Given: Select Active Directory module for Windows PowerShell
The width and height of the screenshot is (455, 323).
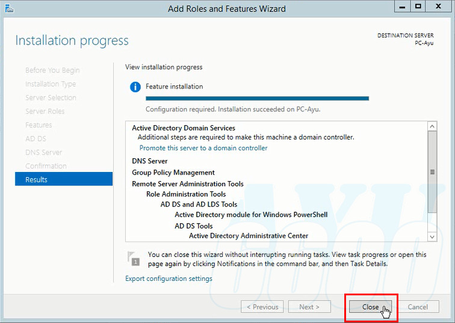Looking at the screenshot, I should click(x=251, y=215).
